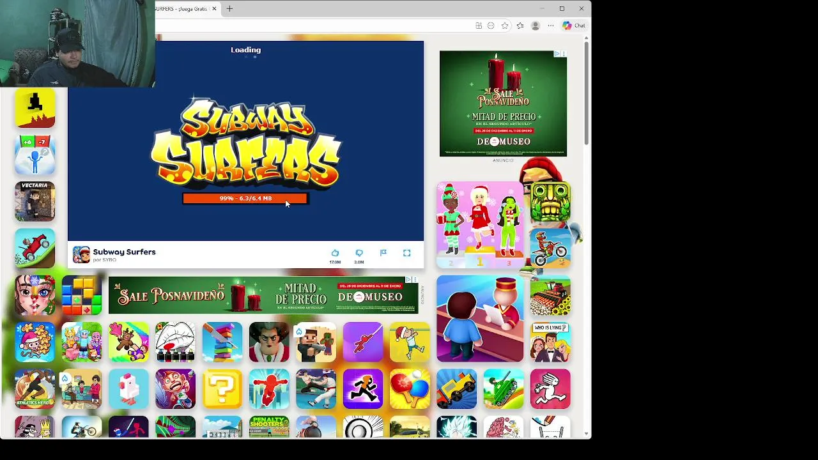Click the Del Museo sidebar advertisement
Screen dimensions: 818x460
click(x=503, y=103)
